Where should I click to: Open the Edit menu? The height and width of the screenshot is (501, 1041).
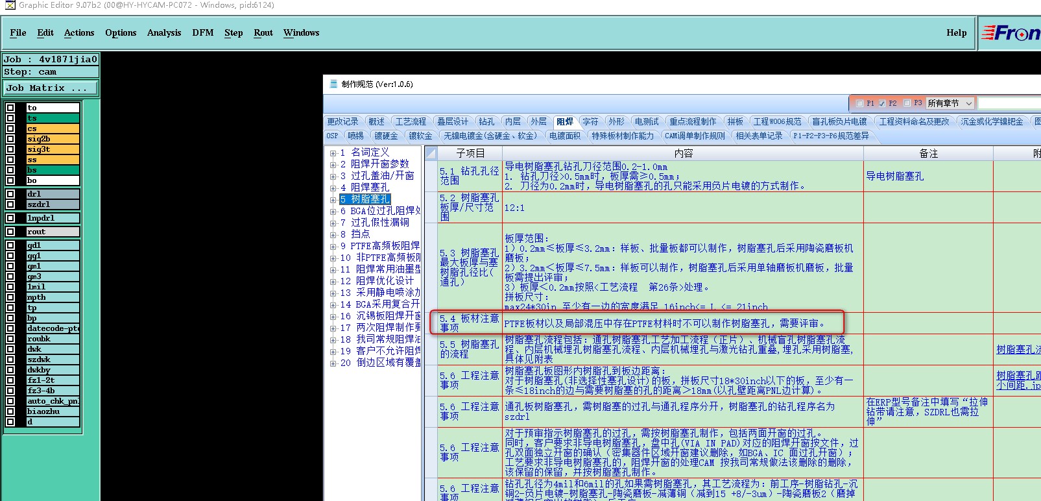tap(45, 32)
